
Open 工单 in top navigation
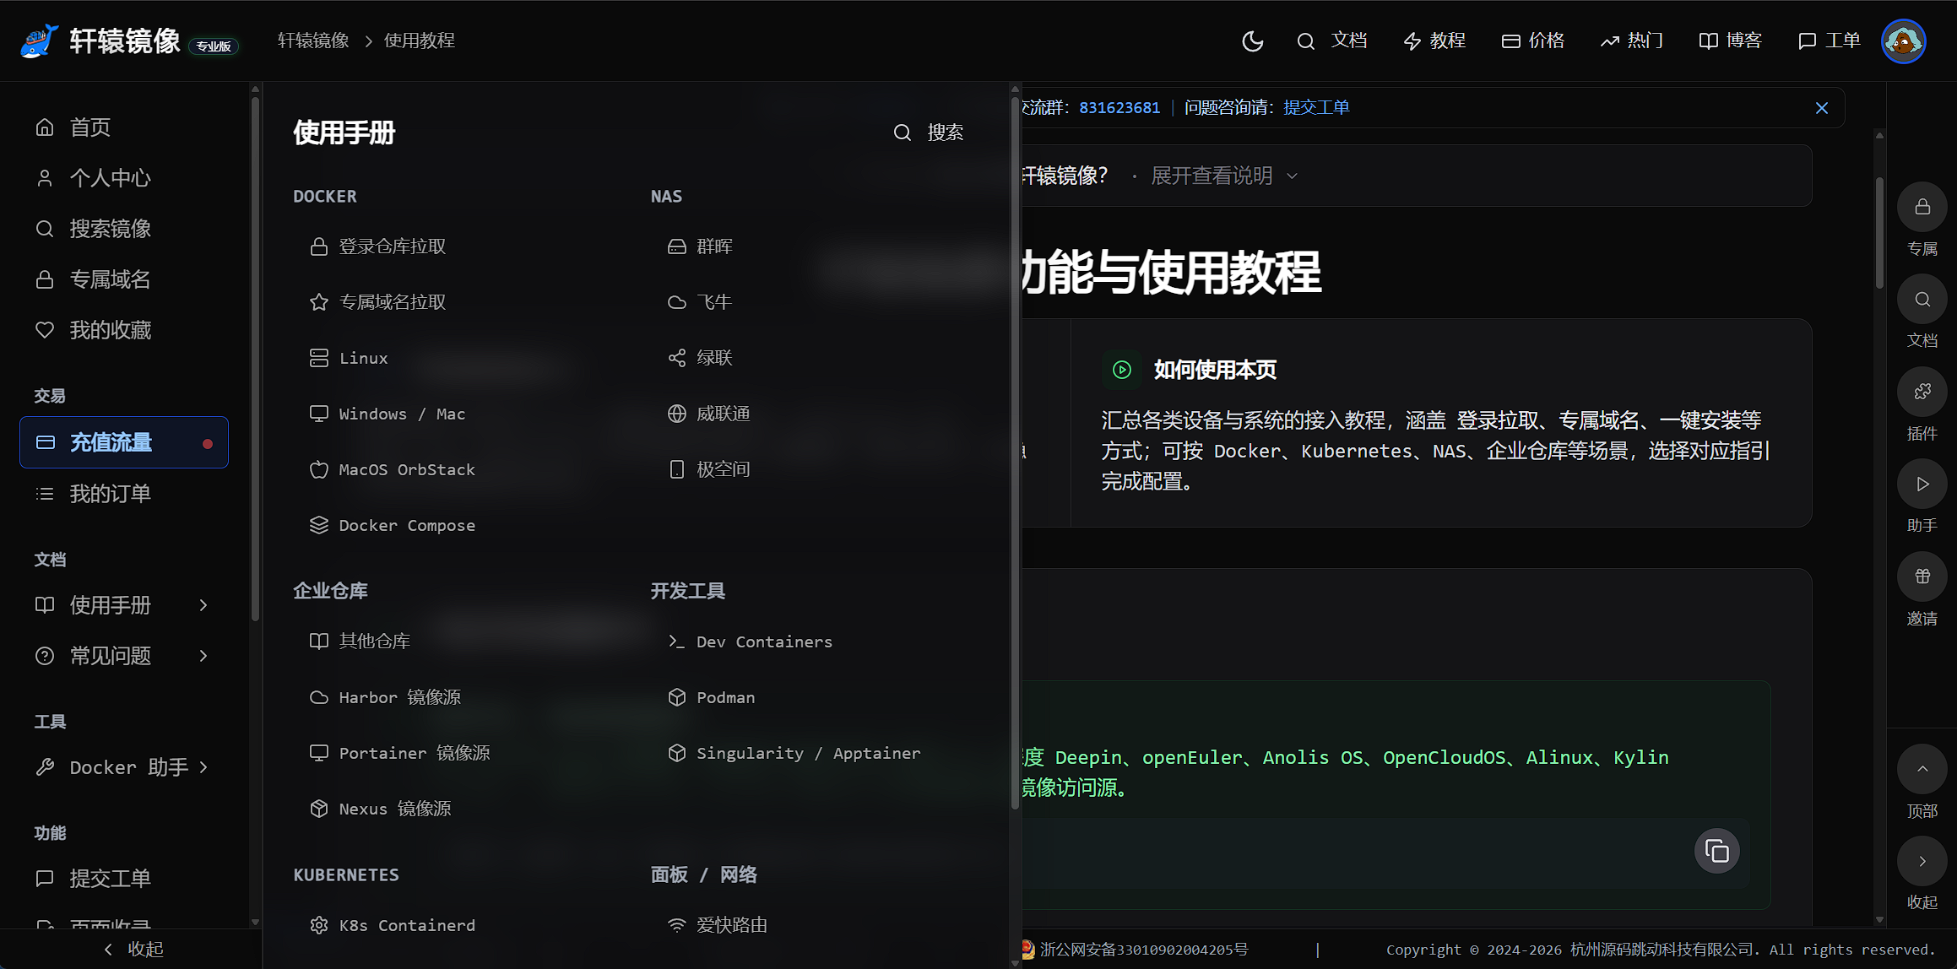click(1830, 41)
